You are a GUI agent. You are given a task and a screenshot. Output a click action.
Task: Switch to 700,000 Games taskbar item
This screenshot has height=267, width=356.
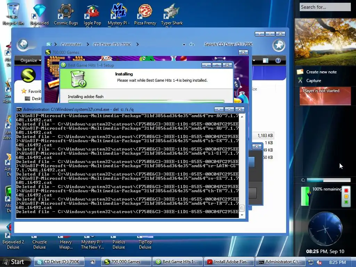[x=126, y=262]
